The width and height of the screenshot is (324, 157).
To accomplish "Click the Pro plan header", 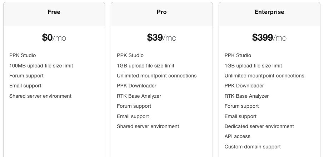I will (x=161, y=12).
